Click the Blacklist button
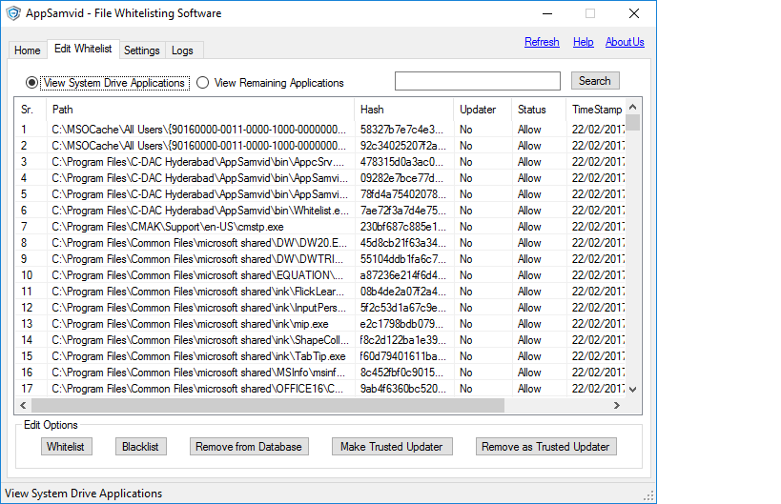The image size is (781, 504). click(x=140, y=447)
